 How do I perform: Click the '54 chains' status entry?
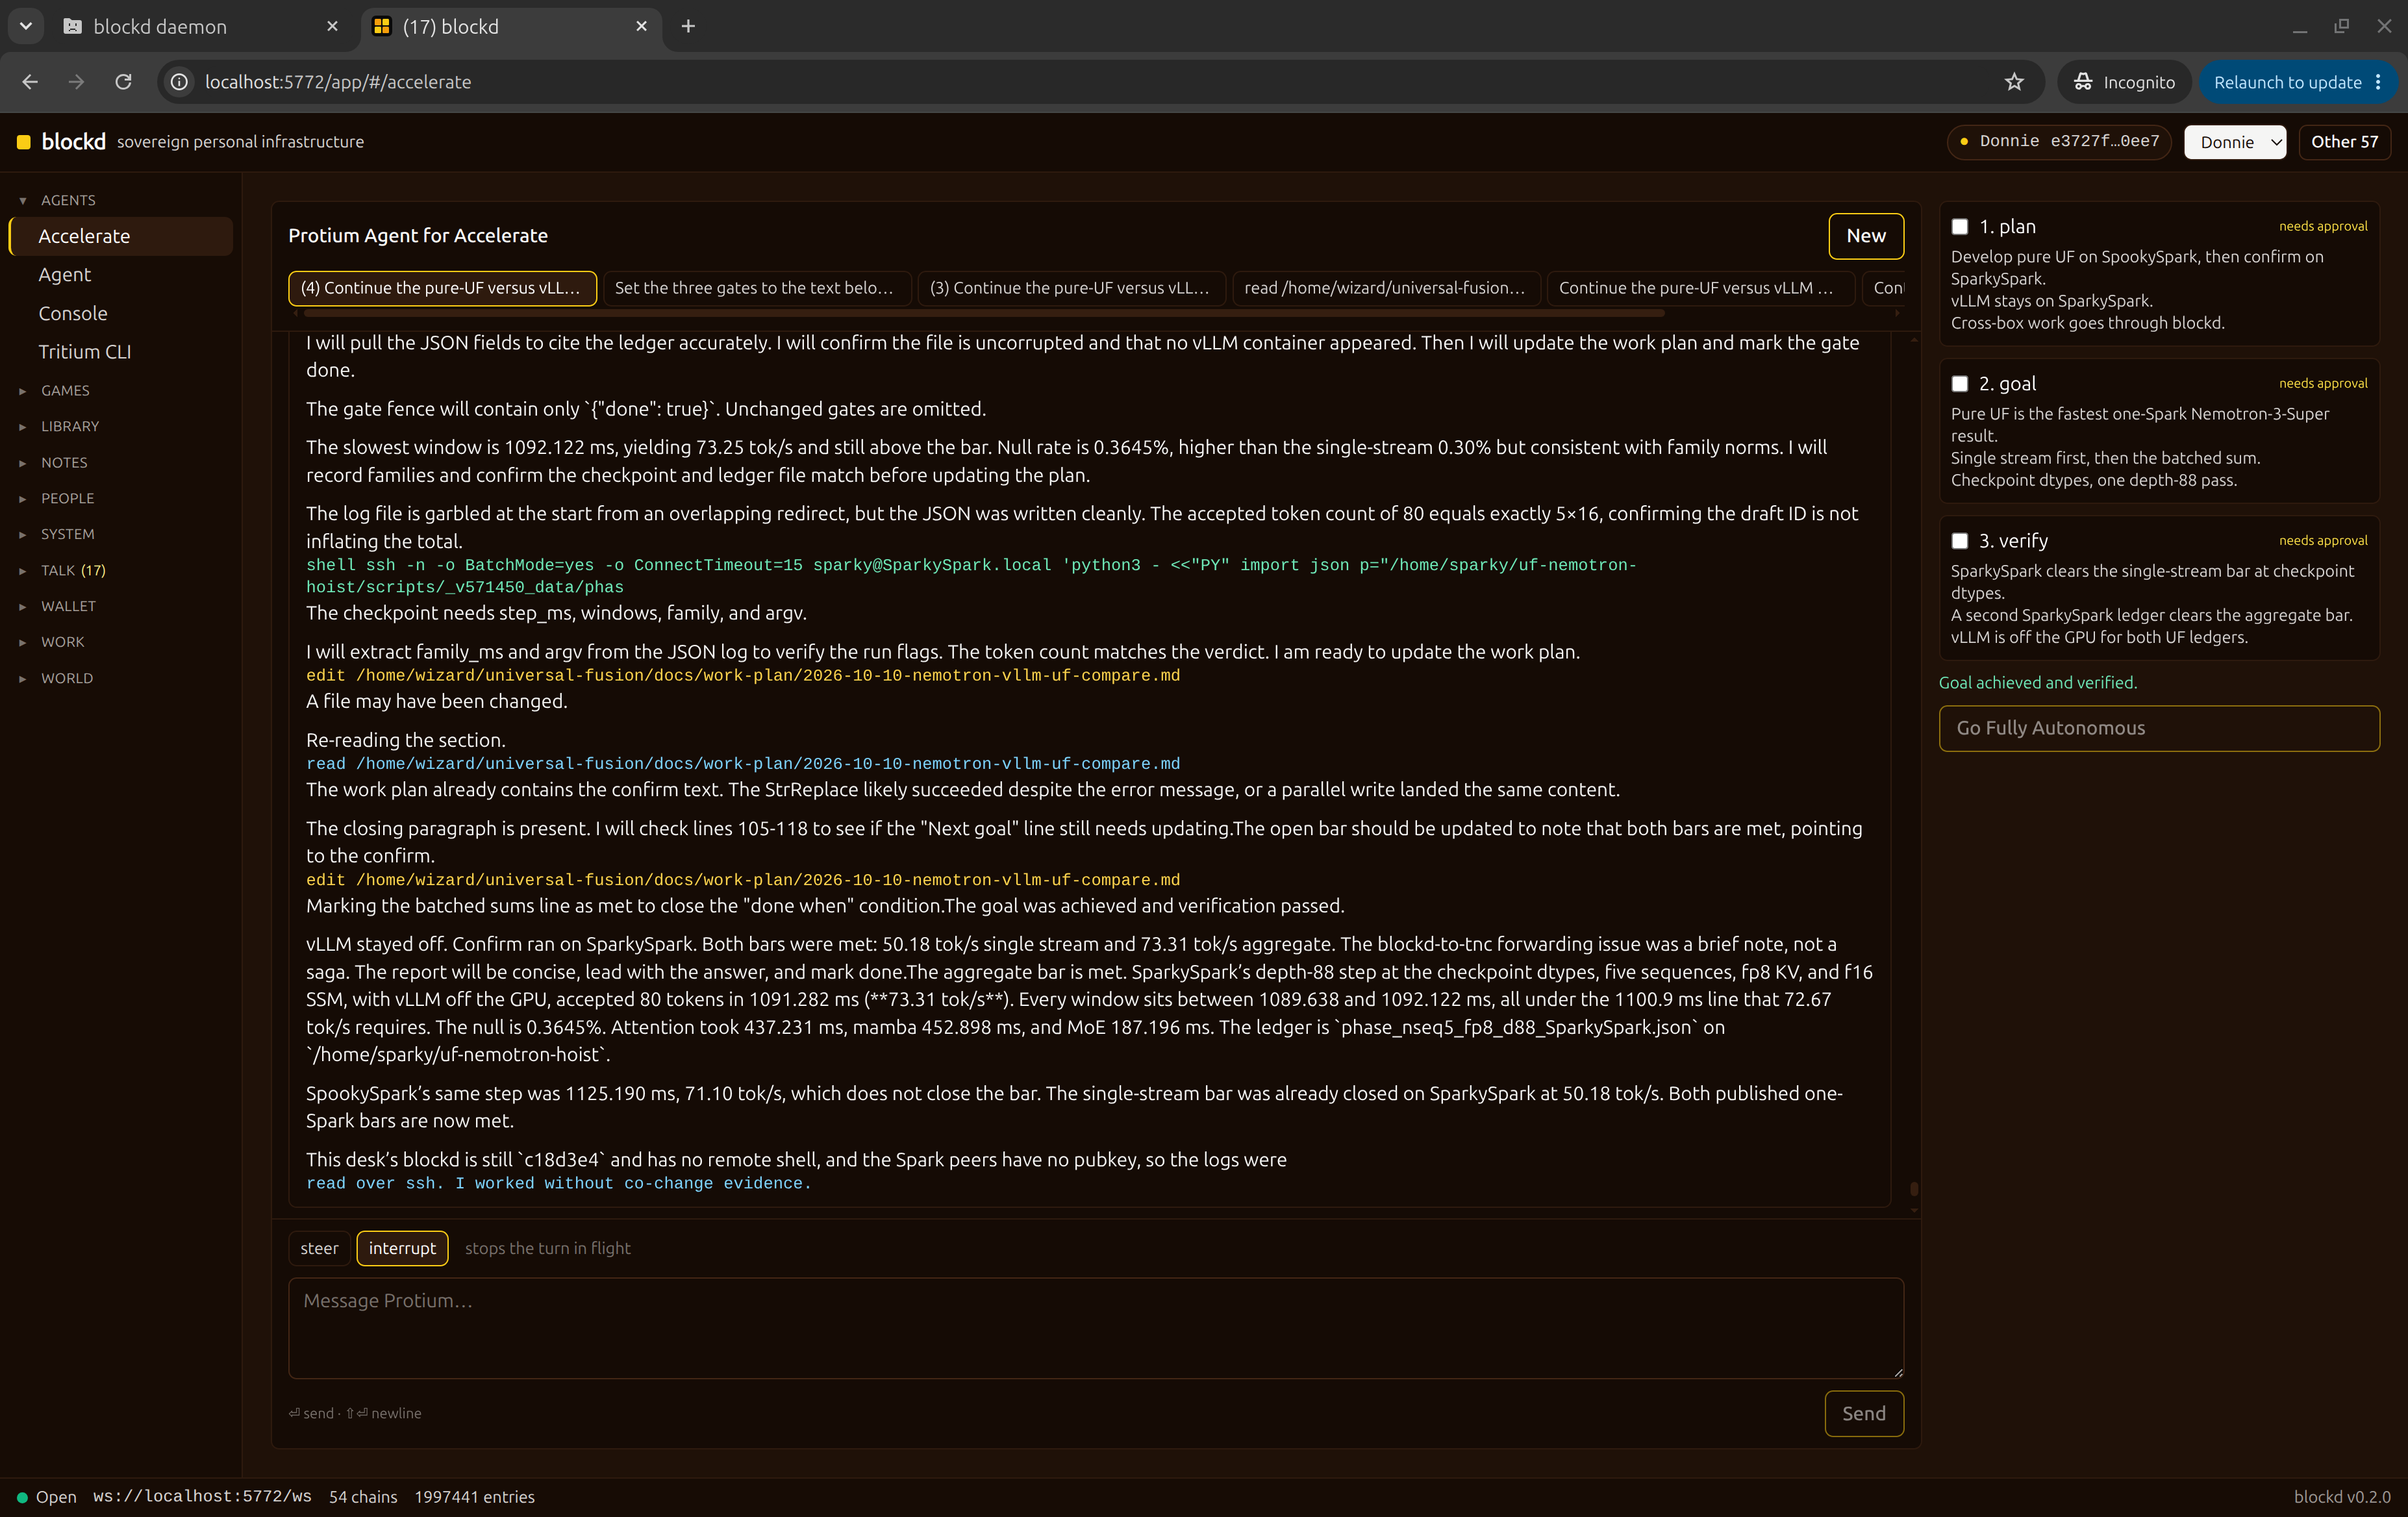(363, 1497)
